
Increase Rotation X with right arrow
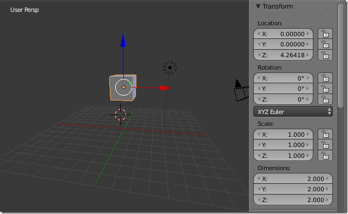tap(308, 78)
